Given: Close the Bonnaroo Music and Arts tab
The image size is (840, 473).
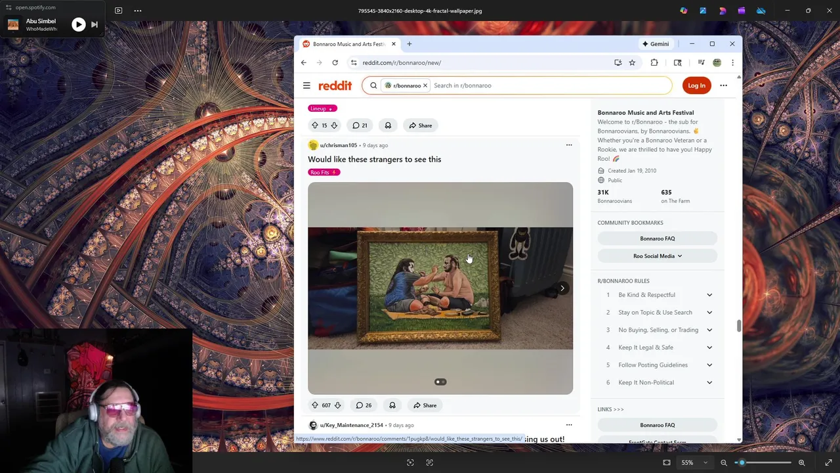Looking at the screenshot, I should [394, 44].
